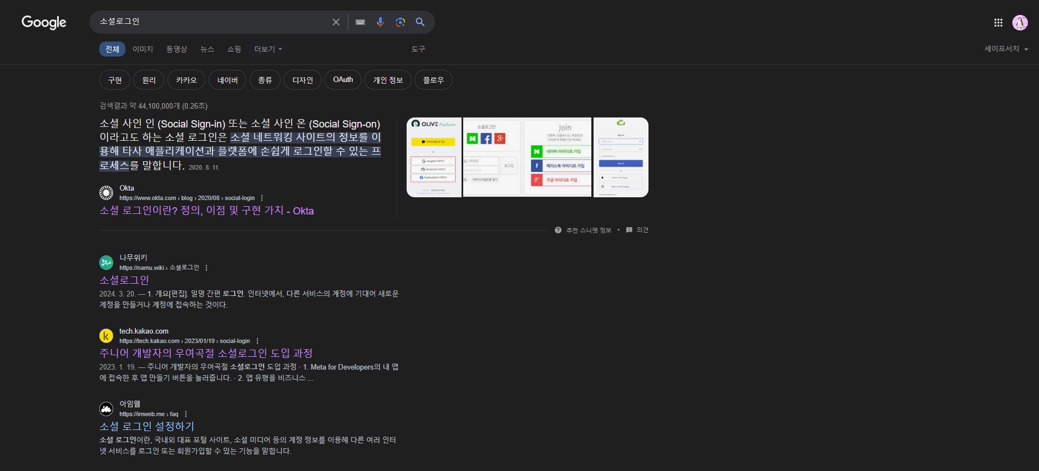Start voice search with microphone icon

(380, 22)
